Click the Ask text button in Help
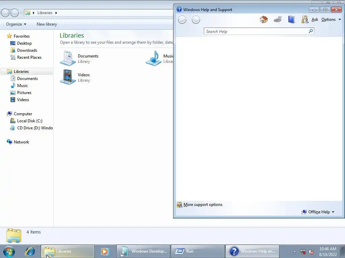 coord(315,19)
